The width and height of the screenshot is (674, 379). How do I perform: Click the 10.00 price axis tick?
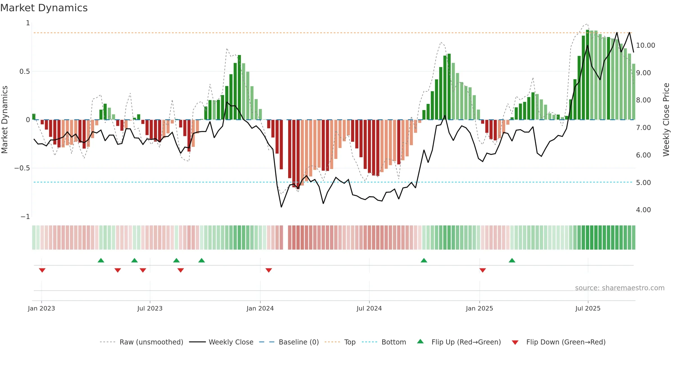click(x=646, y=45)
